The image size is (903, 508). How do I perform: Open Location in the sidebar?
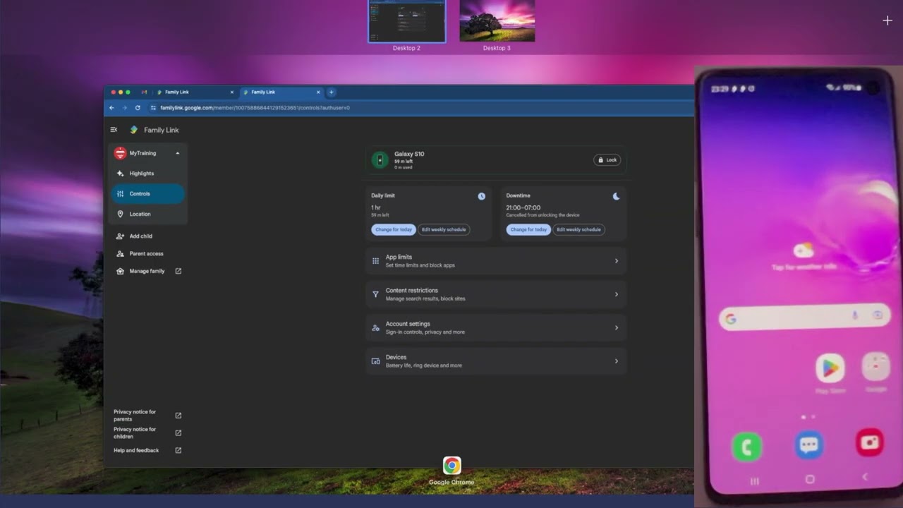147,214
